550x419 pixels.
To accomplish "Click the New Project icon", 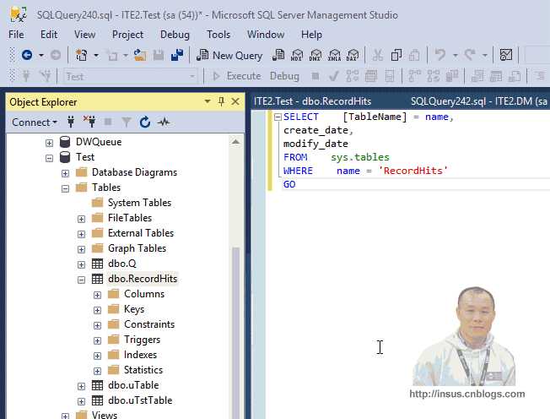I will tap(81, 55).
